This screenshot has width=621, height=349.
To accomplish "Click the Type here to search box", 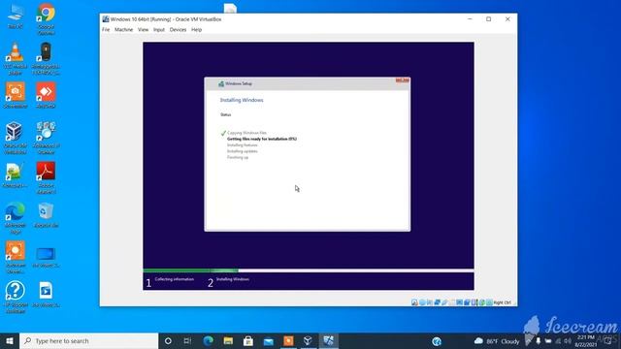I will coord(88,340).
